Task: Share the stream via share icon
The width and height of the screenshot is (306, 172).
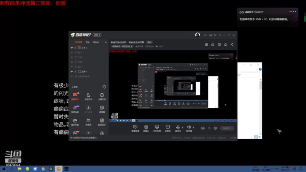Action: (232, 44)
